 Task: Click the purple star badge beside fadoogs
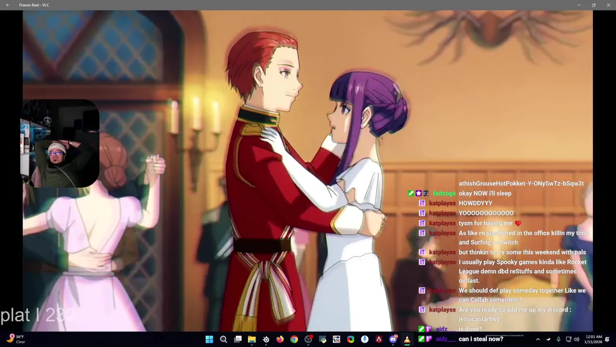(418, 193)
